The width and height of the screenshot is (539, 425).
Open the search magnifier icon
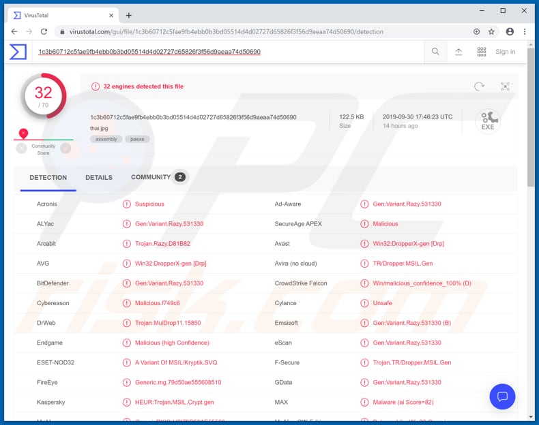(435, 52)
